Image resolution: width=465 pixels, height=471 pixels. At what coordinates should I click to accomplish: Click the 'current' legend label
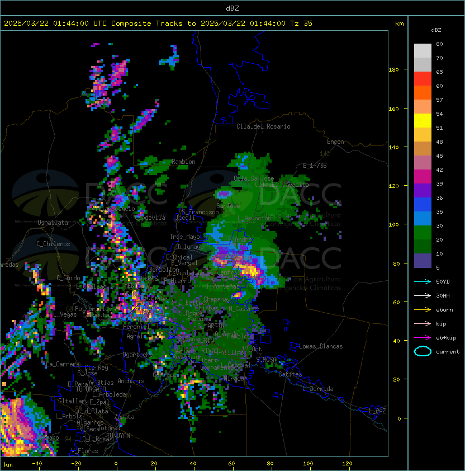pyautogui.click(x=448, y=352)
